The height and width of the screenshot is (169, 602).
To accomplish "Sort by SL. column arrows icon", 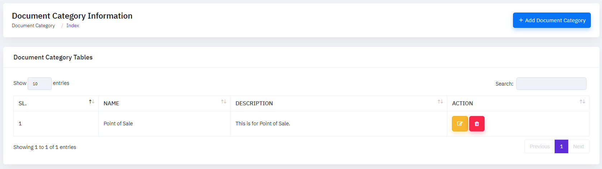I will [92, 102].
